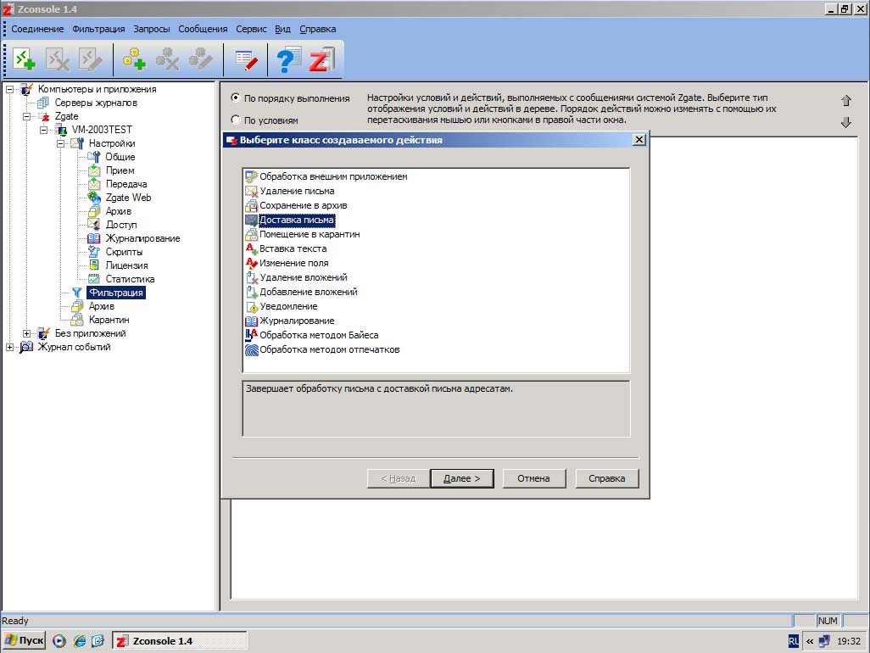The height and width of the screenshot is (653, 870).
Task: Expand the Журнал событий tree node
Action: (x=9, y=347)
